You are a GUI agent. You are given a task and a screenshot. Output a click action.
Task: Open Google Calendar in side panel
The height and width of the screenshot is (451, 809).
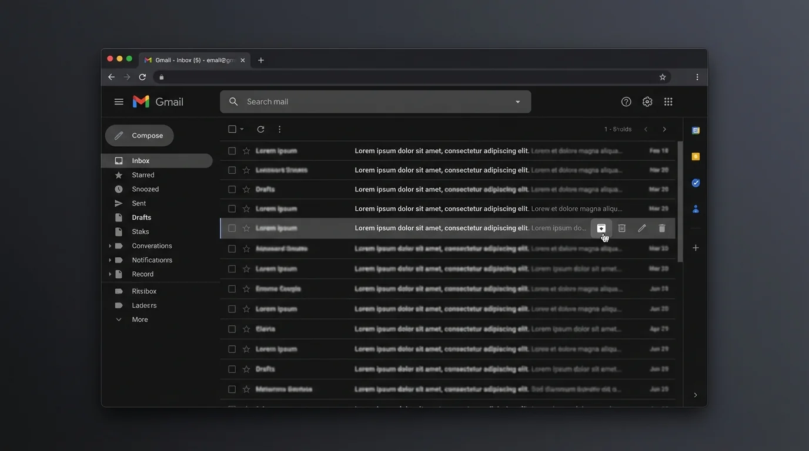696,130
